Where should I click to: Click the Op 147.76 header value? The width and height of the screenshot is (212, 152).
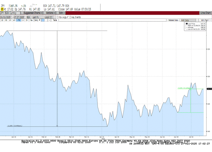pos(20,9)
